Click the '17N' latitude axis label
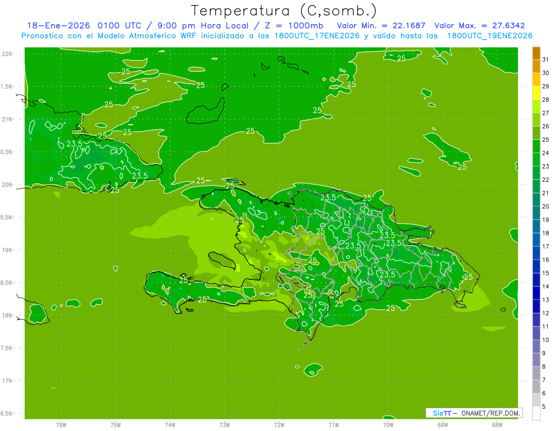The image size is (558, 431). (x=7, y=381)
